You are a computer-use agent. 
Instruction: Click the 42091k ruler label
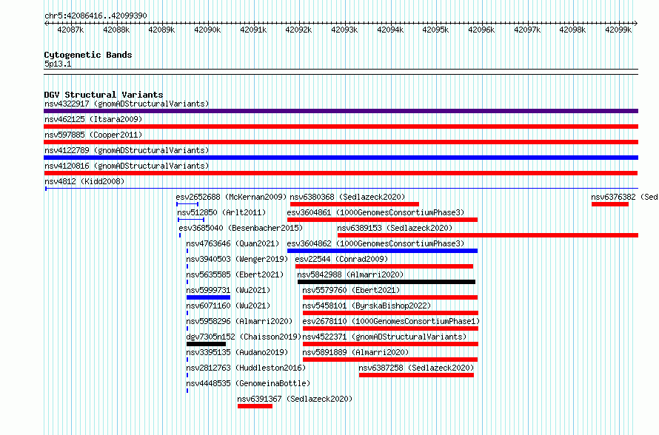(253, 30)
